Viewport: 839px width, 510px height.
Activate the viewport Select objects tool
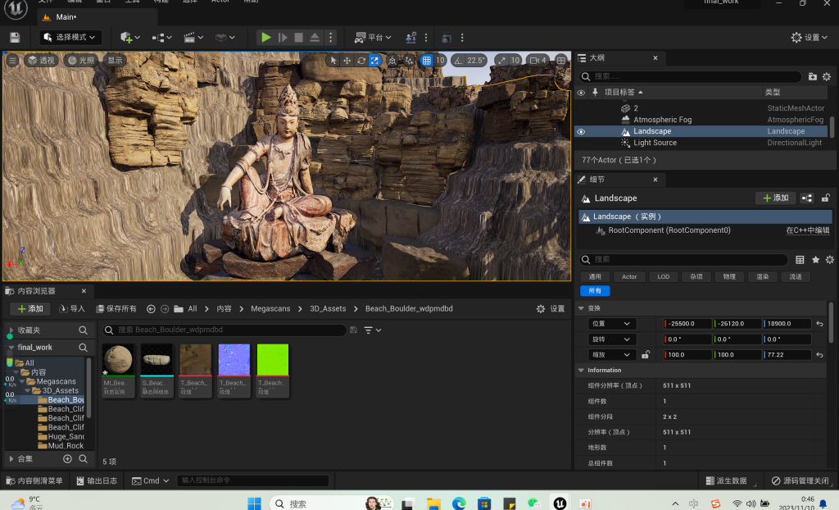pyautogui.click(x=333, y=61)
